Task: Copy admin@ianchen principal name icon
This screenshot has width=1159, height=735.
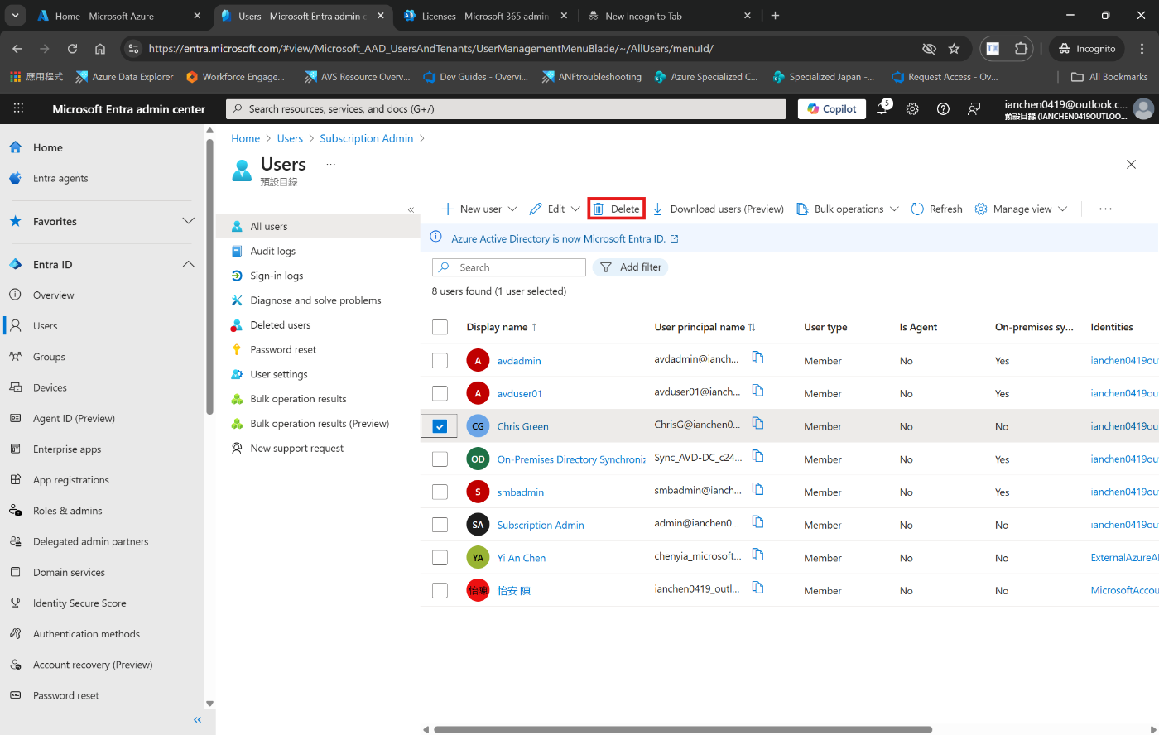Action: click(757, 521)
